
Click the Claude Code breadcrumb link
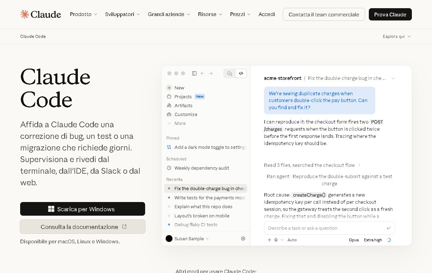click(x=33, y=37)
